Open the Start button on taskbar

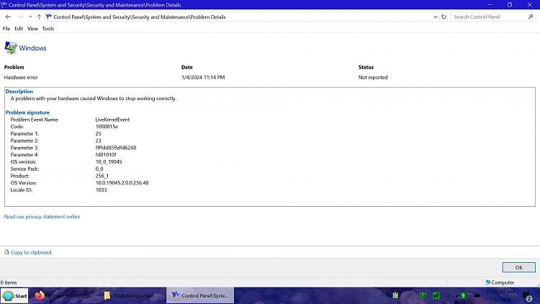tap(14, 296)
